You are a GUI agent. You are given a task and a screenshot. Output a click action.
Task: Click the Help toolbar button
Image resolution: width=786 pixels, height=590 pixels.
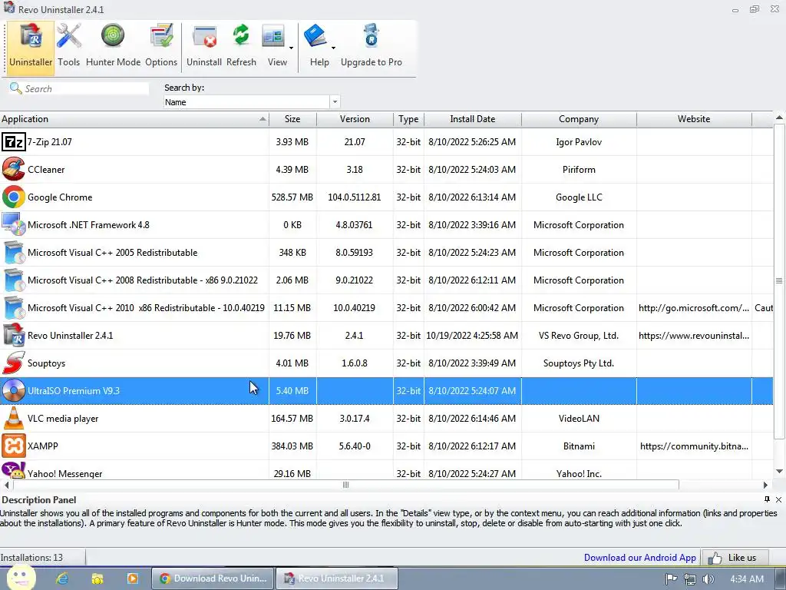tap(319, 46)
